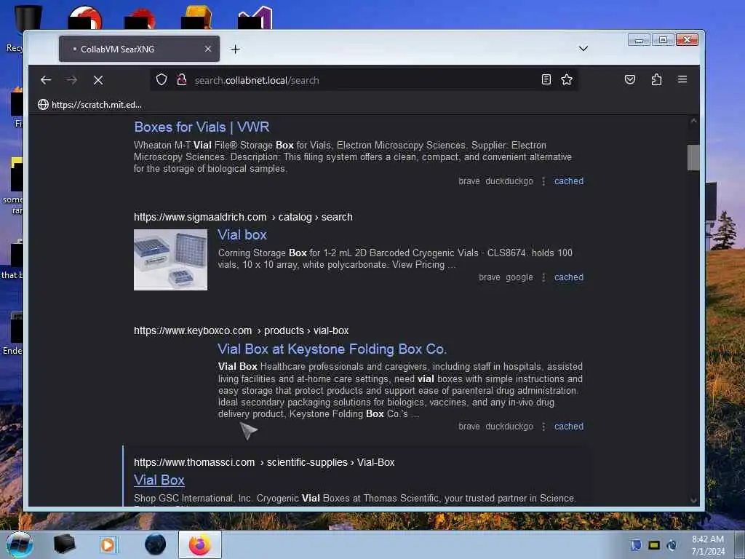Click the google engine label on Sigma-Aldrich result
The height and width of the screenshot is (559, 745).
click(x=519, y=277)
